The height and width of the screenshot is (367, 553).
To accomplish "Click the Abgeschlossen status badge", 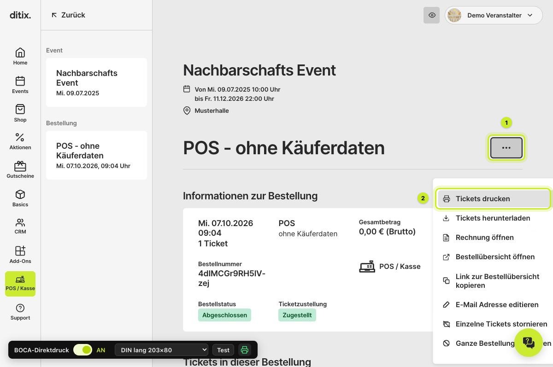I will tap(224, 315).
